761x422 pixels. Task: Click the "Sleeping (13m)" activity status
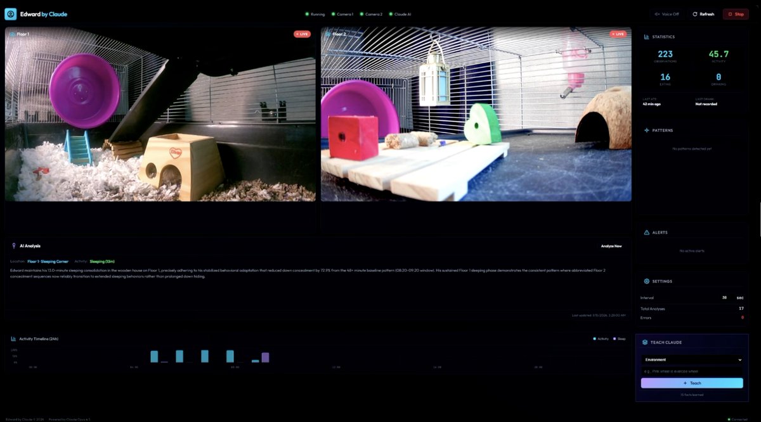101,261
